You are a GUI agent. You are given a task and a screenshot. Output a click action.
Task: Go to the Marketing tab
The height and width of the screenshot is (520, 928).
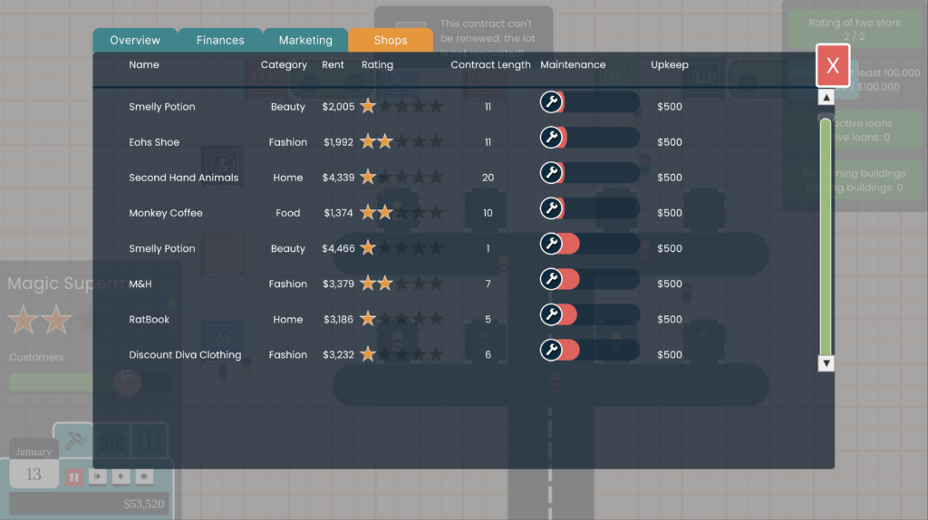point(305,41)
